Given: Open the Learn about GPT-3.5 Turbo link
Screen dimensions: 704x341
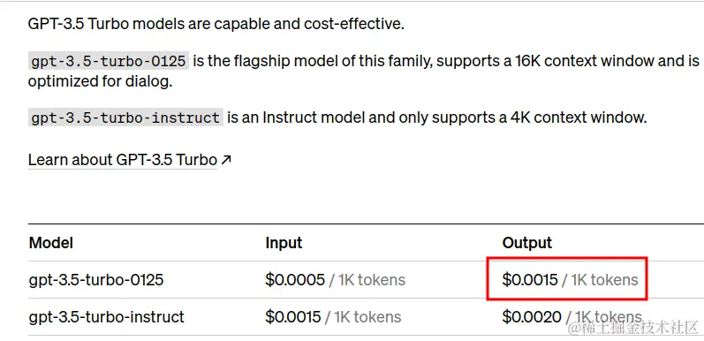Looking at the screenshot, I should tap(123, 160).
